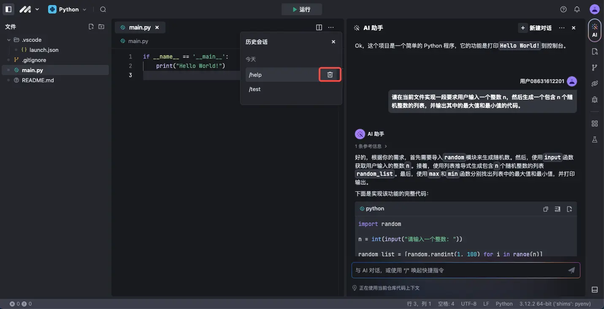Viewport: 604px width, 309px height.
Task: Toggle bottom panel layout icon
Action: point(595,290)
